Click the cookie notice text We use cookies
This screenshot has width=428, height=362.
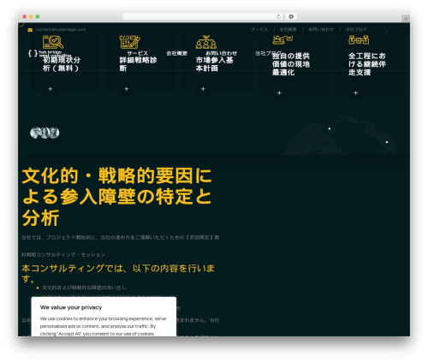[103, 326]
